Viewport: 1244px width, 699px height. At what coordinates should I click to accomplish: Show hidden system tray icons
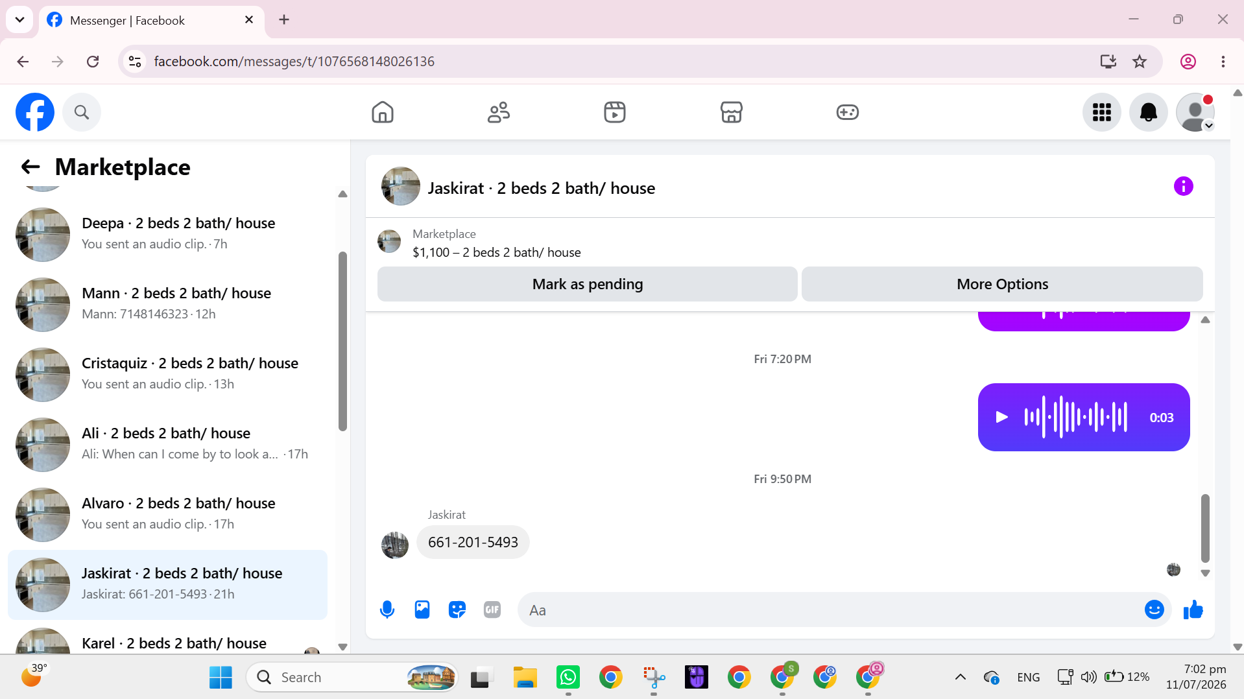click(x=961, y=678)
